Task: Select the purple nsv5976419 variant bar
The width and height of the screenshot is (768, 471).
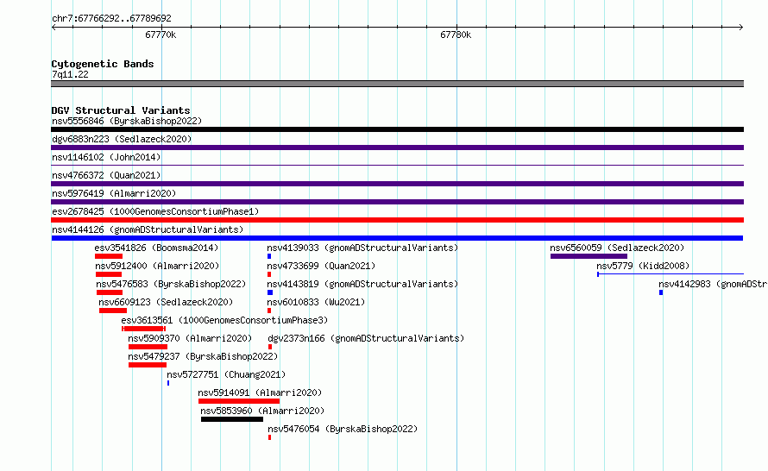Action: click(397, 202)
